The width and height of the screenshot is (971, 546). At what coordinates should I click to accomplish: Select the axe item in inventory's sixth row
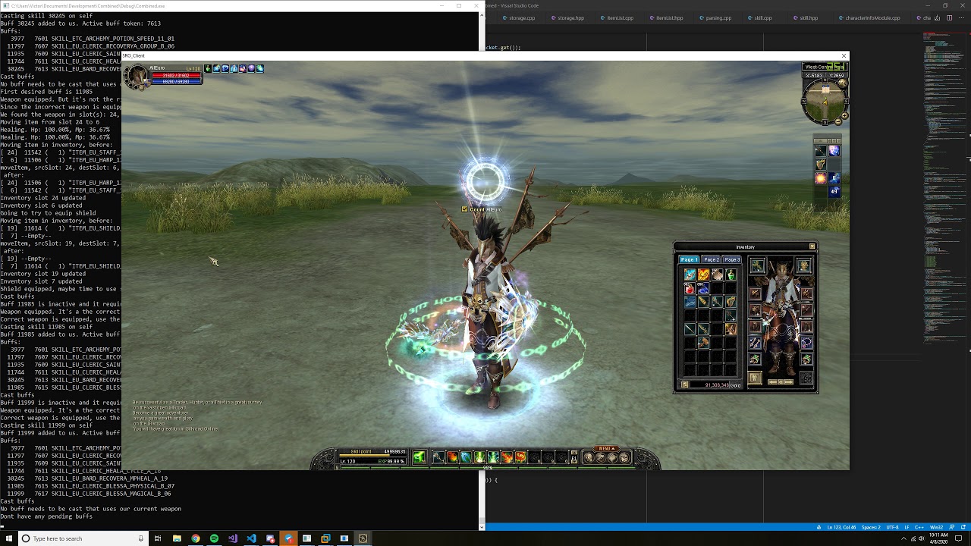[703, 343]
